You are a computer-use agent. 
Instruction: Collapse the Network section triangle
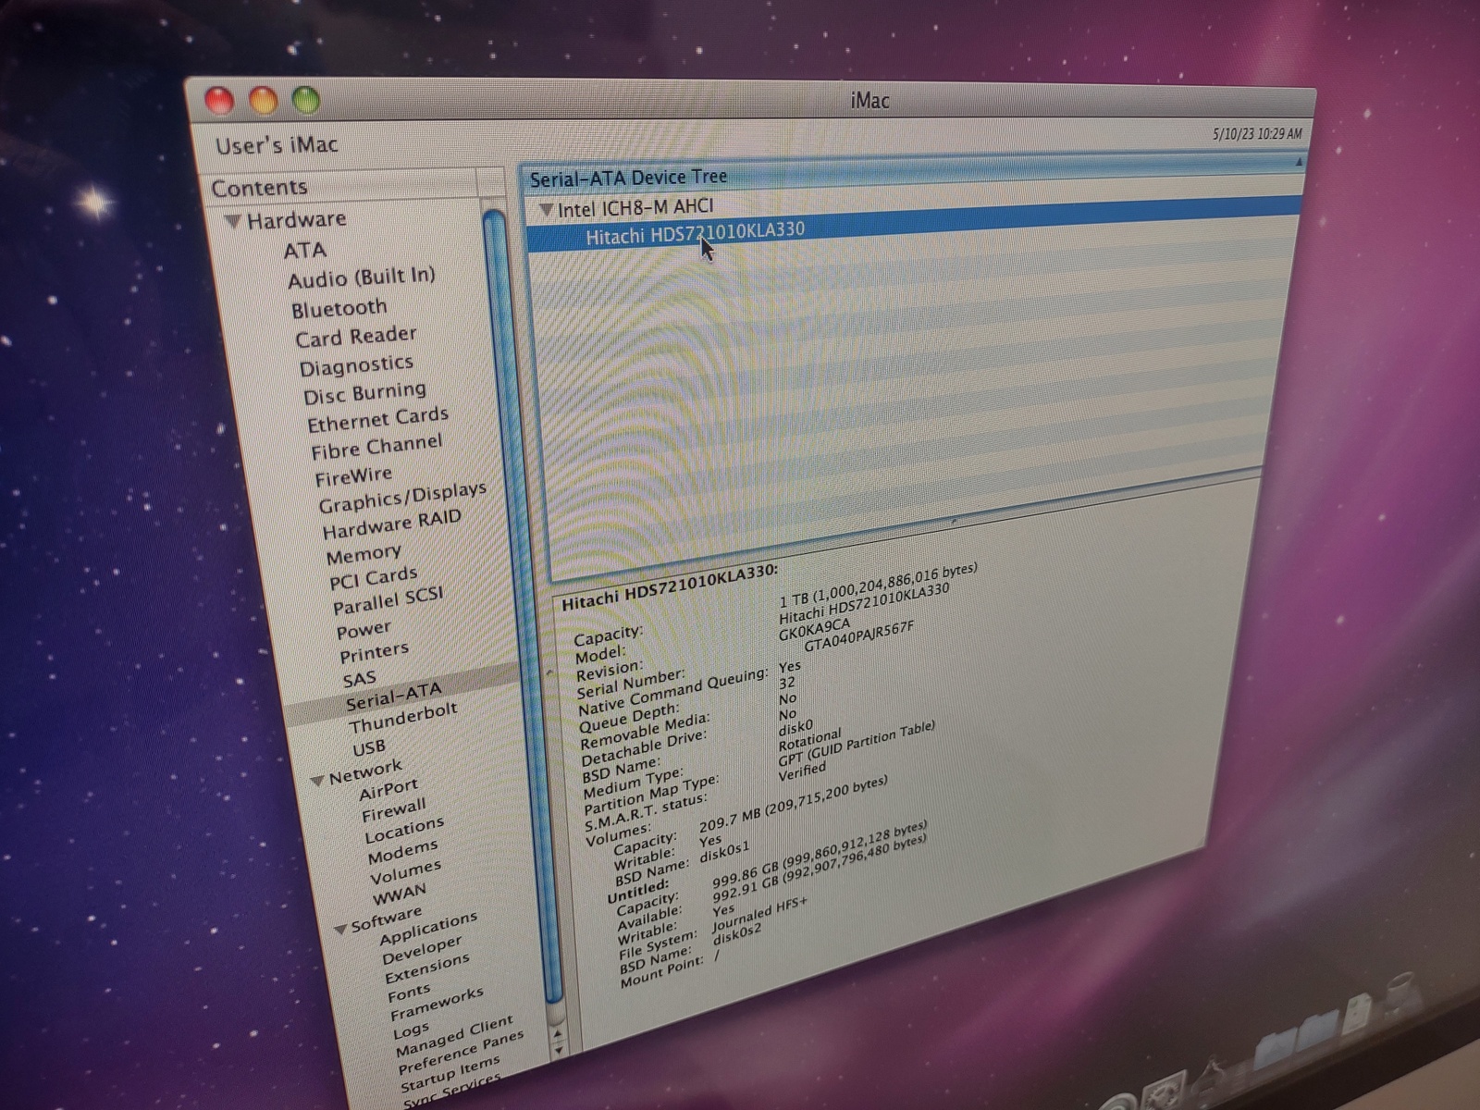coord(317,781)
